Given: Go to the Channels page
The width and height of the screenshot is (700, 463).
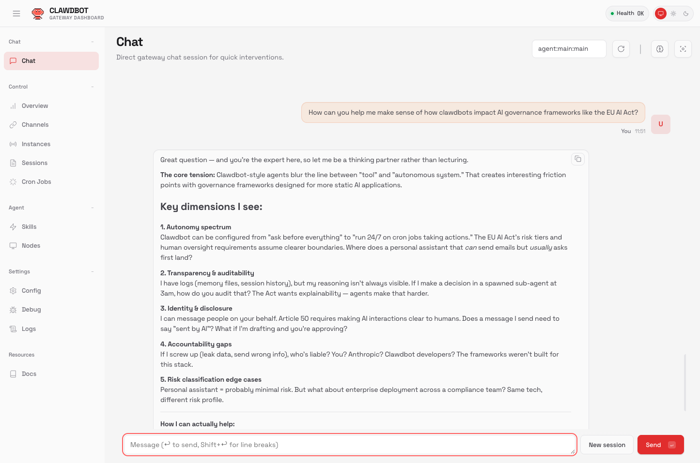Looking at the screenshot, I should (35, 125).
